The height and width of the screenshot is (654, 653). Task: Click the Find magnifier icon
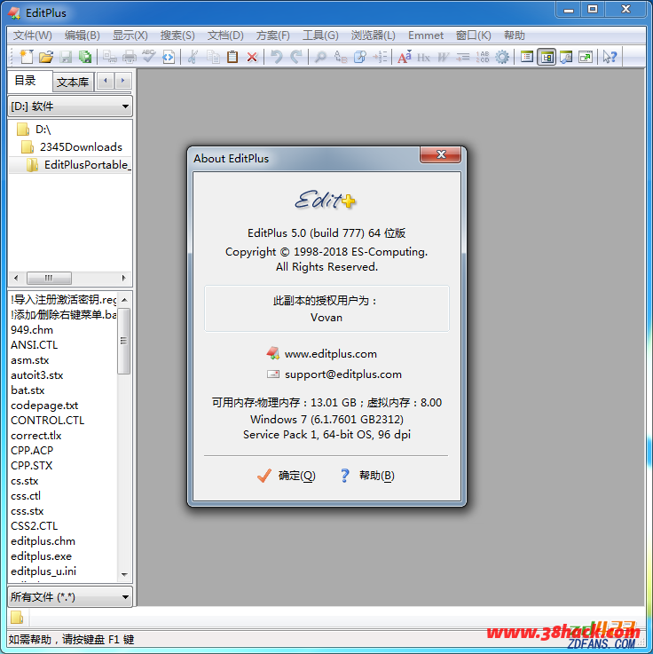320,57
